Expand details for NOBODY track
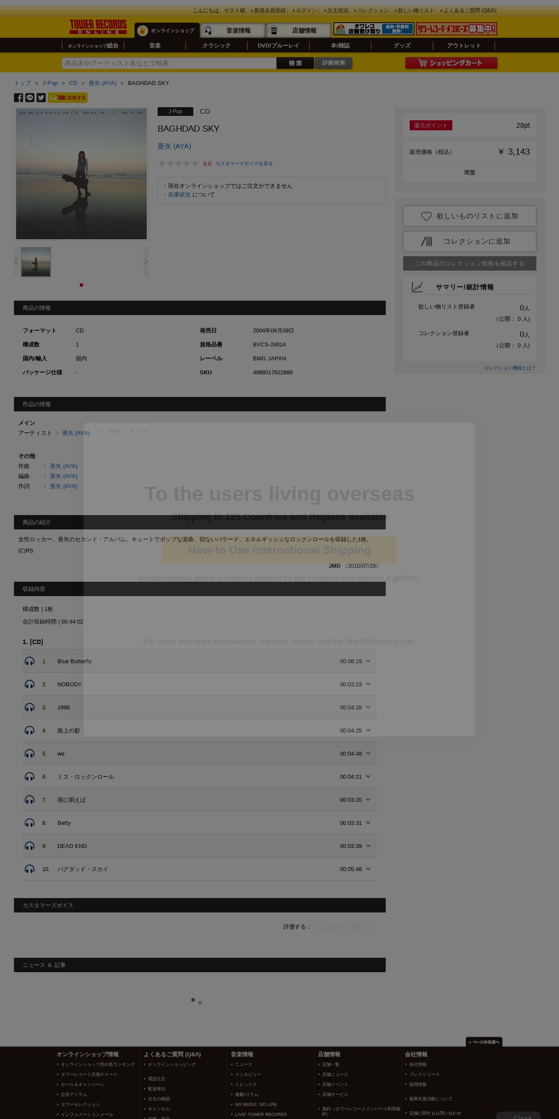The width and height of the screenshot is (559, 1119). point(368,684)
